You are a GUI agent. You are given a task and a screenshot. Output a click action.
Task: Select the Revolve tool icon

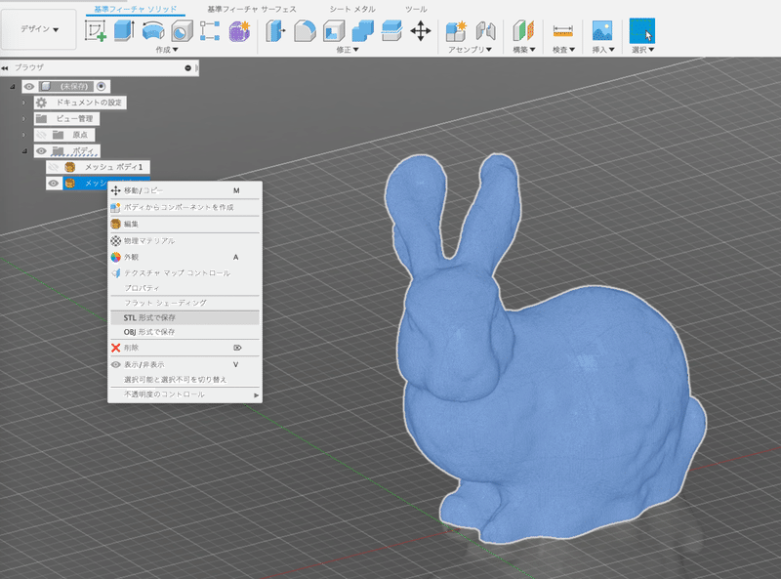click(153, 30)
